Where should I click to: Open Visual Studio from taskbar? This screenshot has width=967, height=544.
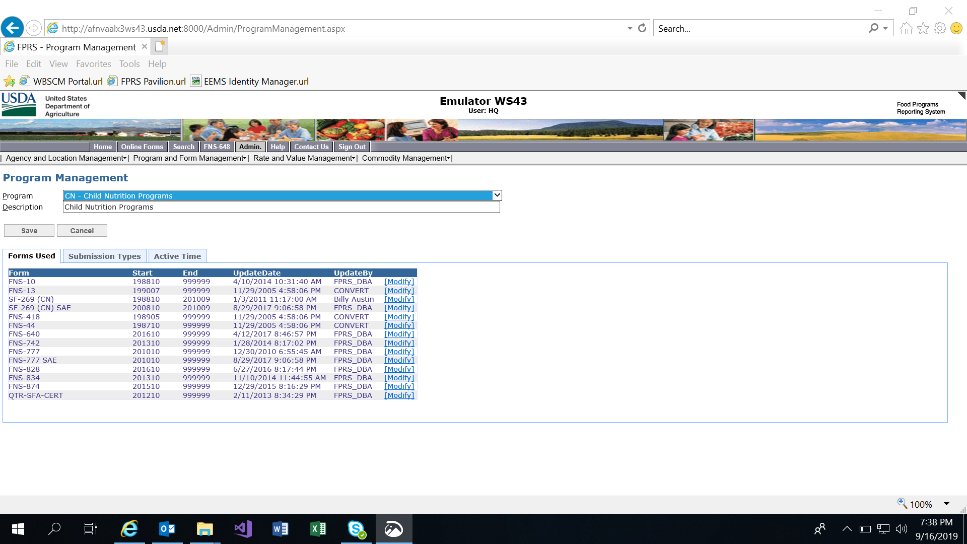243,529
